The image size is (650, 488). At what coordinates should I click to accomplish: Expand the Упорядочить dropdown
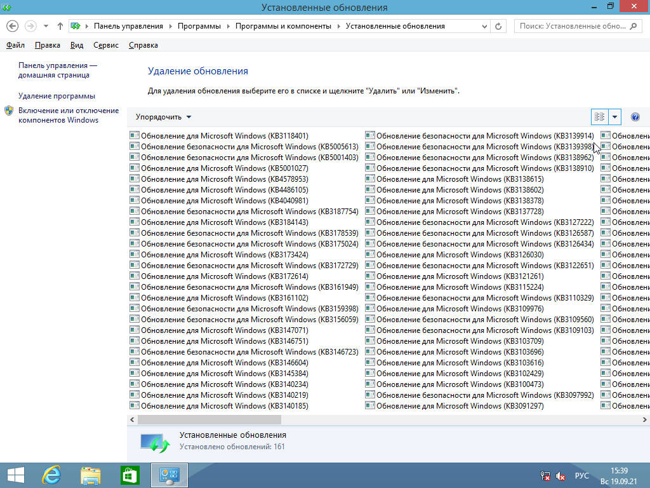[163, 117]
